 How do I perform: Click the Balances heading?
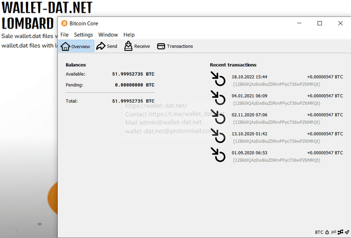(76, 65)
